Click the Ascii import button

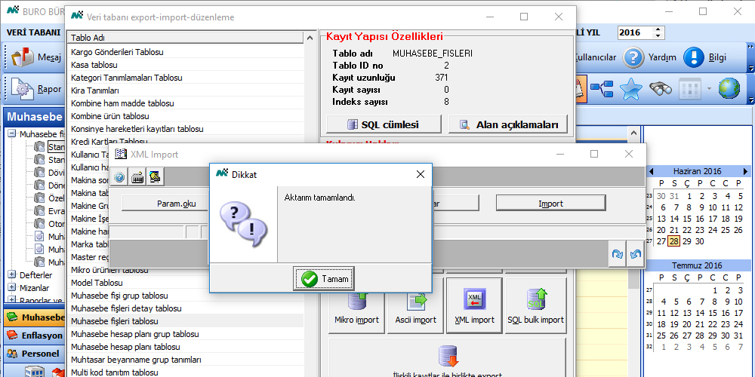[415, 306]
